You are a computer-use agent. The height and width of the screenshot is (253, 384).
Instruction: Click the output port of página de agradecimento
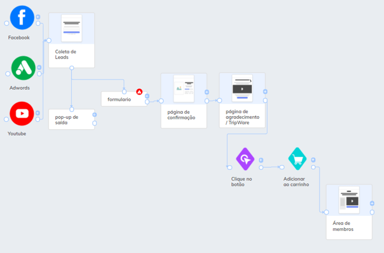coord(265,100)
